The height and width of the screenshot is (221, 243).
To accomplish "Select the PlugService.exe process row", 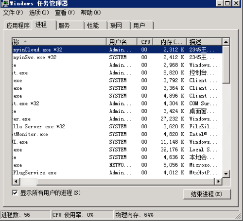I will pos(117,172).
